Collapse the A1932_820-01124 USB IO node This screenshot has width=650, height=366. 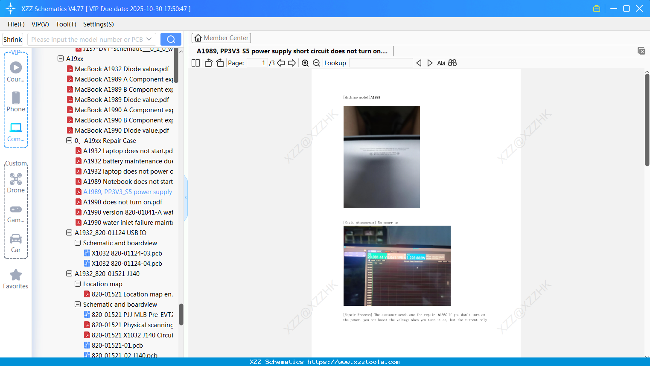(x=69, y=232)
